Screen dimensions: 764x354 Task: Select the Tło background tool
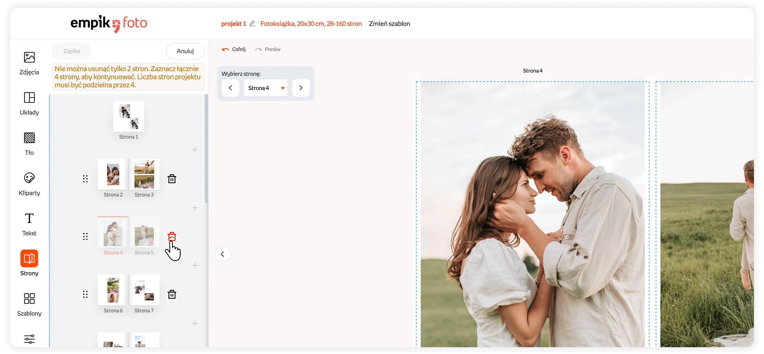point(29,143)
